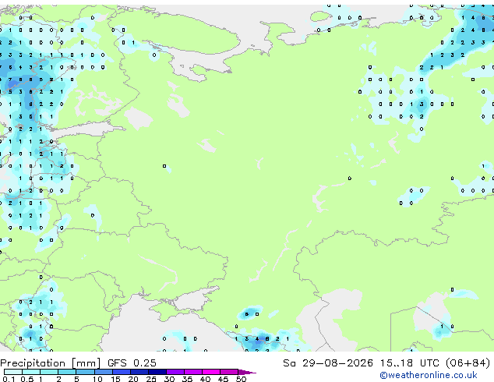Click the legend label '20'
The image size is (494, 382).
tap(133, 379)
